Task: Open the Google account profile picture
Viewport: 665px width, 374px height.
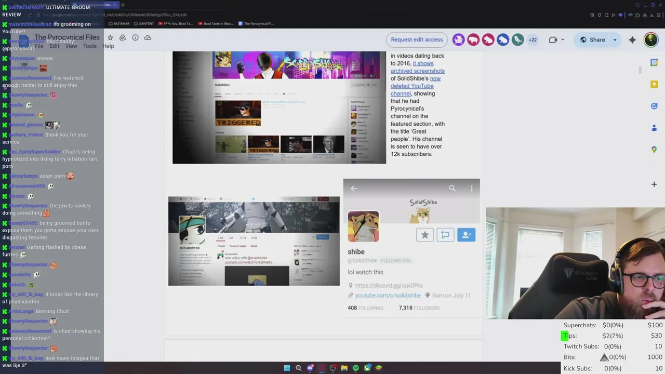Action: (x=651, y=39)
